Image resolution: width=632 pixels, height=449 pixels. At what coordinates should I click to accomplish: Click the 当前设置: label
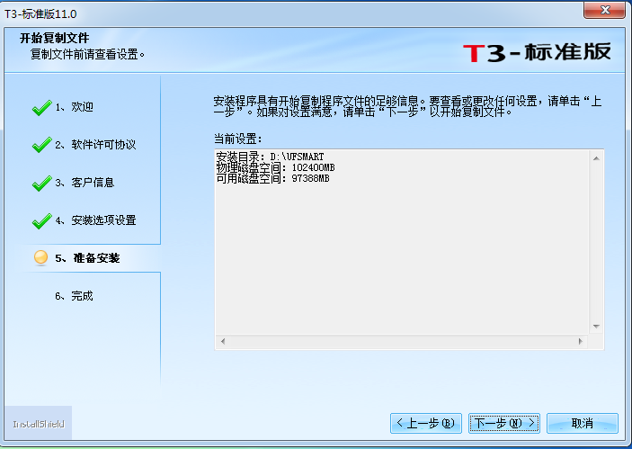coord(238,139)
